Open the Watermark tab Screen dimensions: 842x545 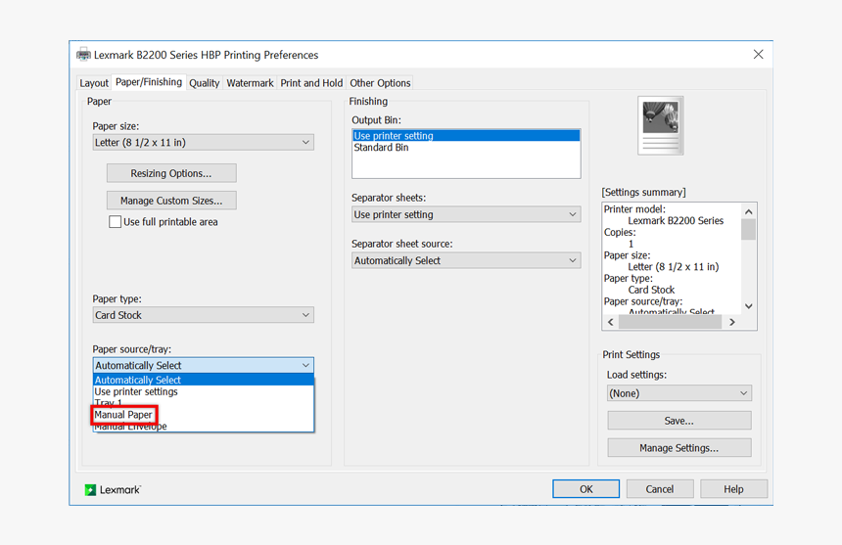250,83
